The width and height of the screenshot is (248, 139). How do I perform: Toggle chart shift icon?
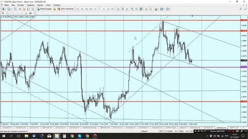point(151,9)
